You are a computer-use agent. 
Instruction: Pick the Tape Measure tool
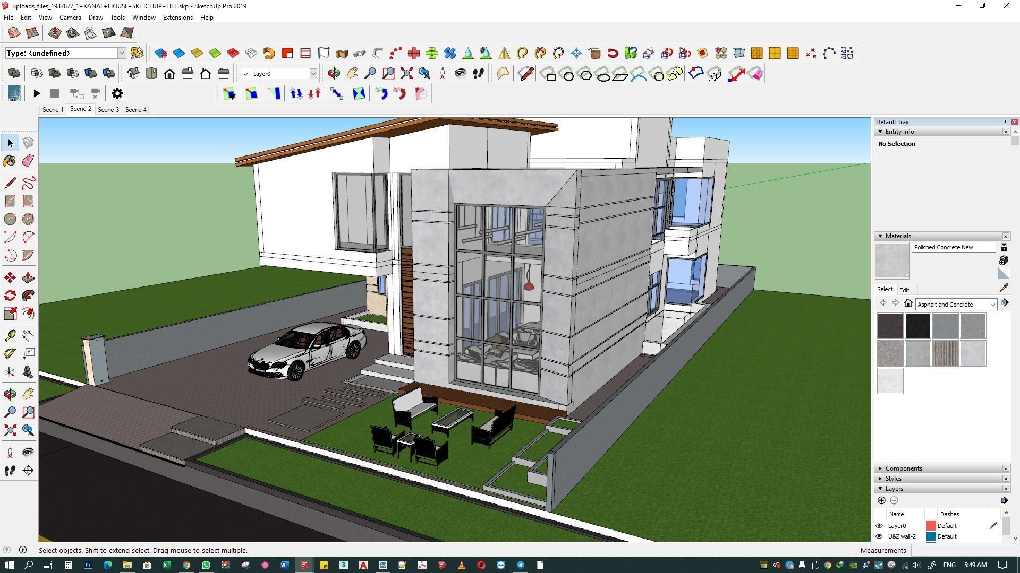pos(10,335)
